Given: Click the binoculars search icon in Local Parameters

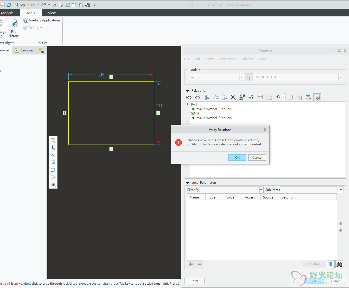Looking at the screenshot, I should pos(339,264).
